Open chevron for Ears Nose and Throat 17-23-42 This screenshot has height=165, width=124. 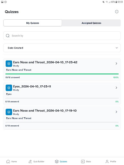point(116,63)
